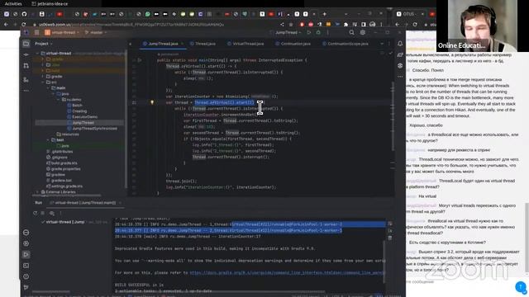Open JumpThread class in project tree

tap(83, 123)
